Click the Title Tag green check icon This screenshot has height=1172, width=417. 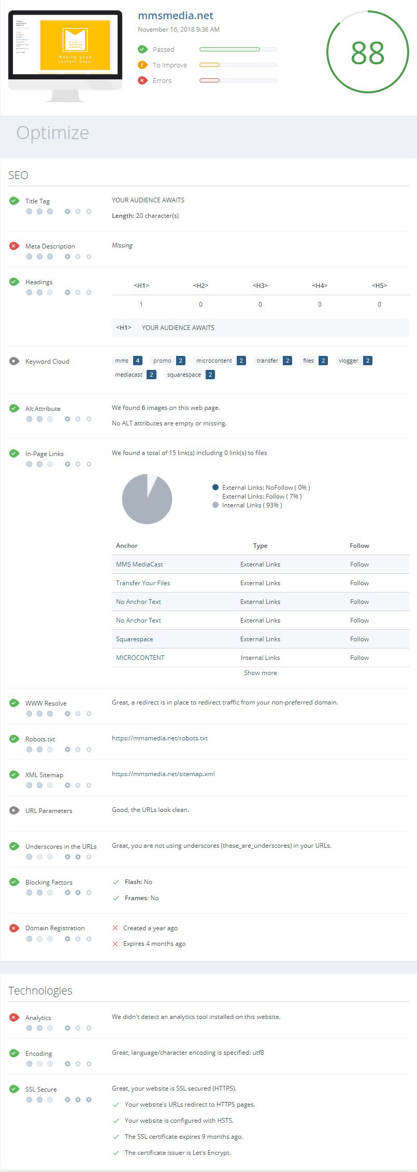pos(15,201)
